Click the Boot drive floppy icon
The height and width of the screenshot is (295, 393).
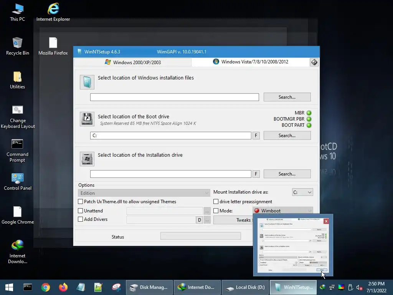pyautogui.click(x=87, y=119)
